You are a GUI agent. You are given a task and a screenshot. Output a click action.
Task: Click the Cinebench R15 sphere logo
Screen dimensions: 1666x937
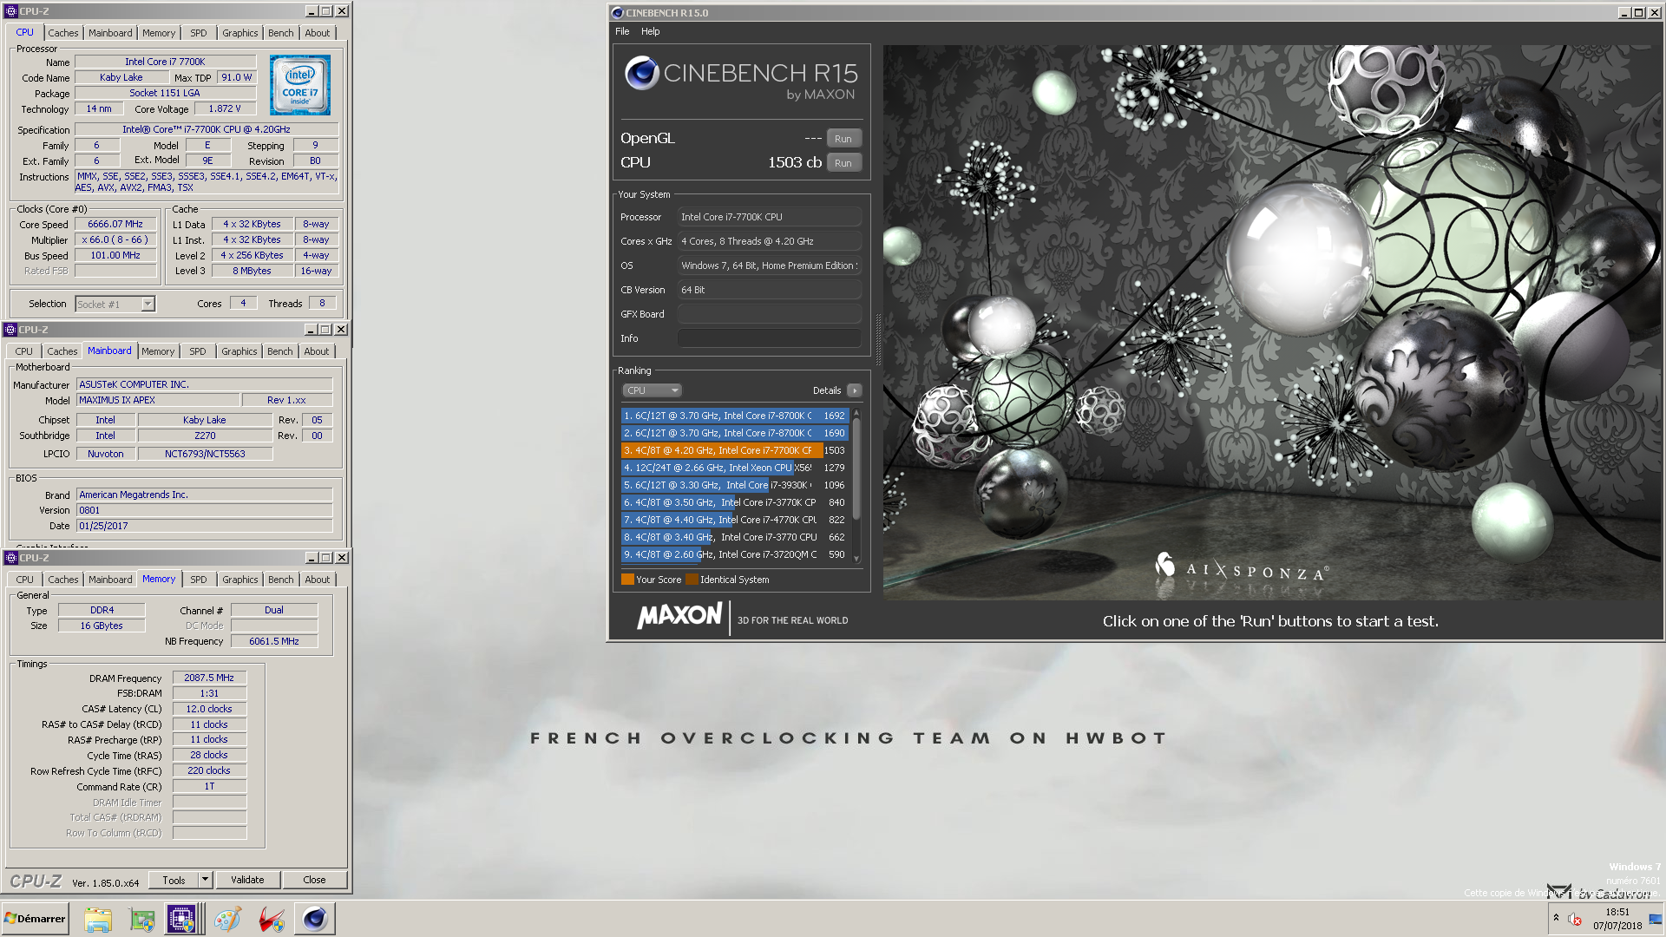[642, 74]
